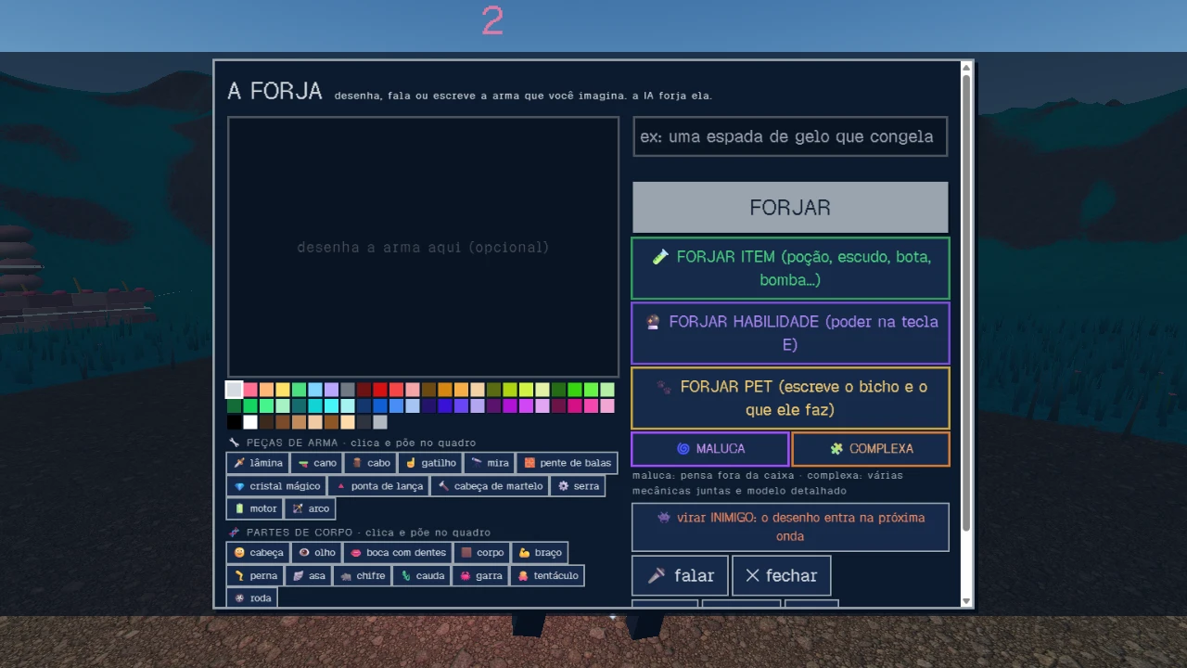Add the cabeça de martelo part
The image size is (1187, 668).
coord(490,486)
